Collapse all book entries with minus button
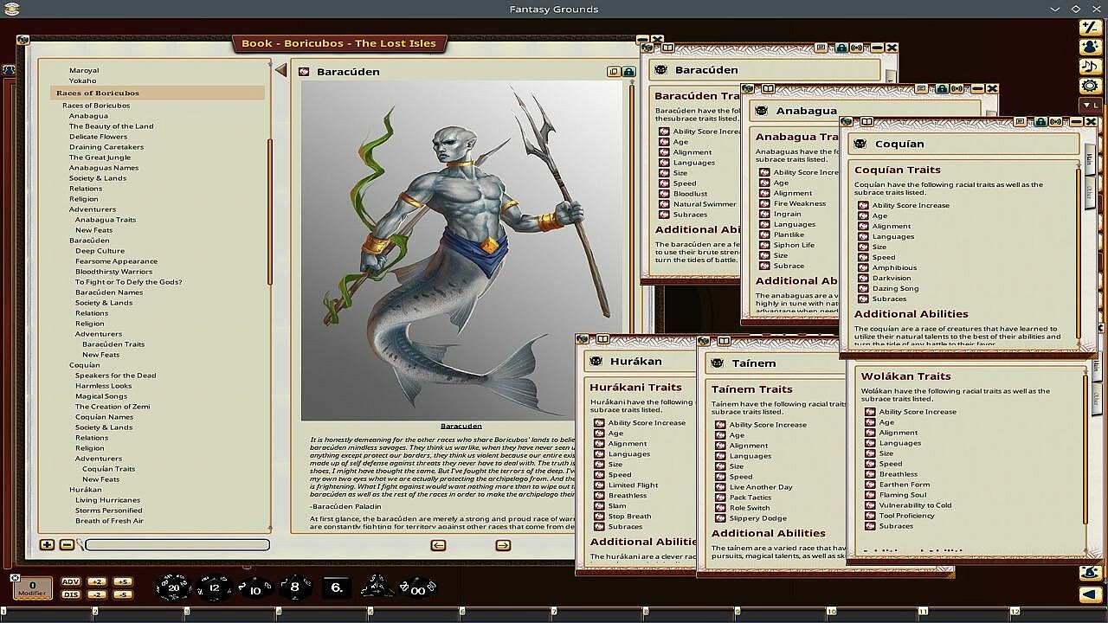 67,545
